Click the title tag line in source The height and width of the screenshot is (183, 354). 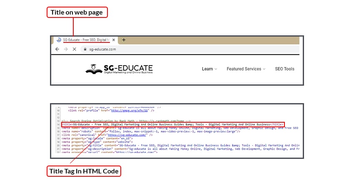pyautogui.click(x=173, y=124)
